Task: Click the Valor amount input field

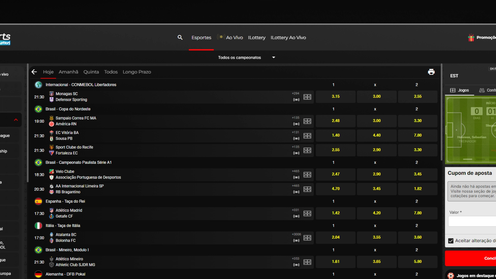Action: 472,221
